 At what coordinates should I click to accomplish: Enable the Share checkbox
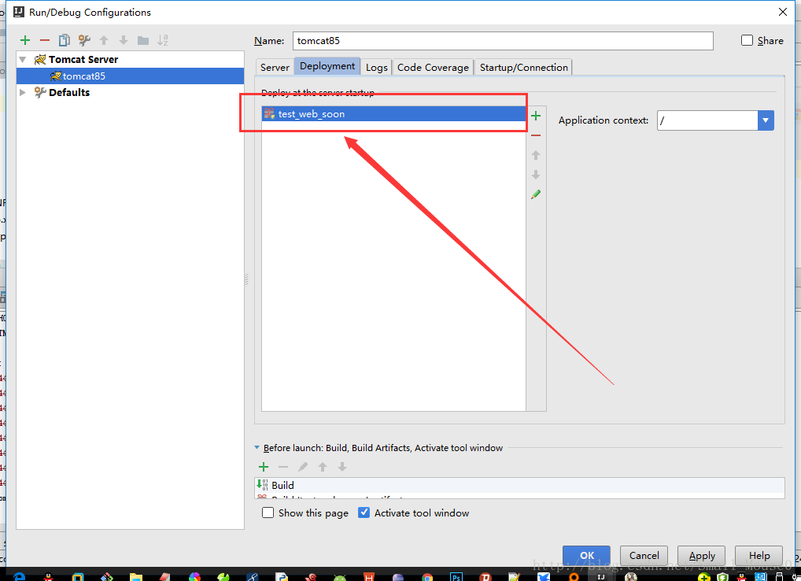point(747,40)
